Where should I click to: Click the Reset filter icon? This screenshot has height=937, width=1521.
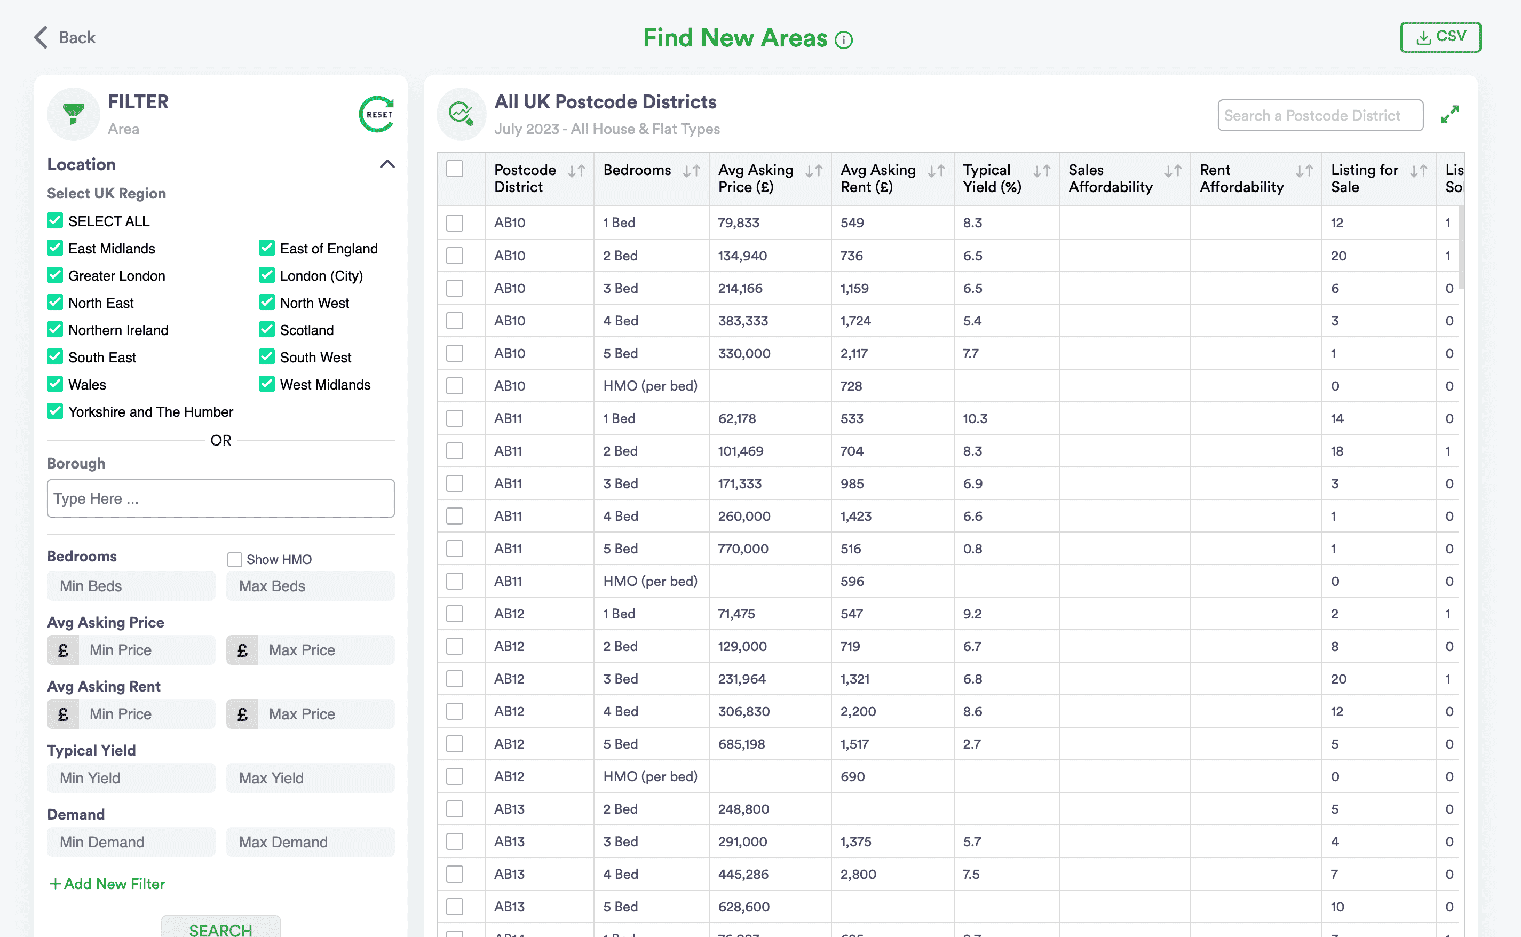(377, 114)
